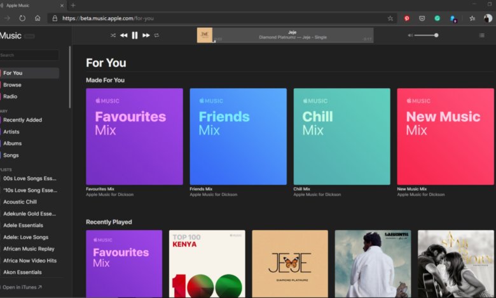
Task: Bookmark page with the star icon
Action: pyautogui.click(x=390, y=18)
